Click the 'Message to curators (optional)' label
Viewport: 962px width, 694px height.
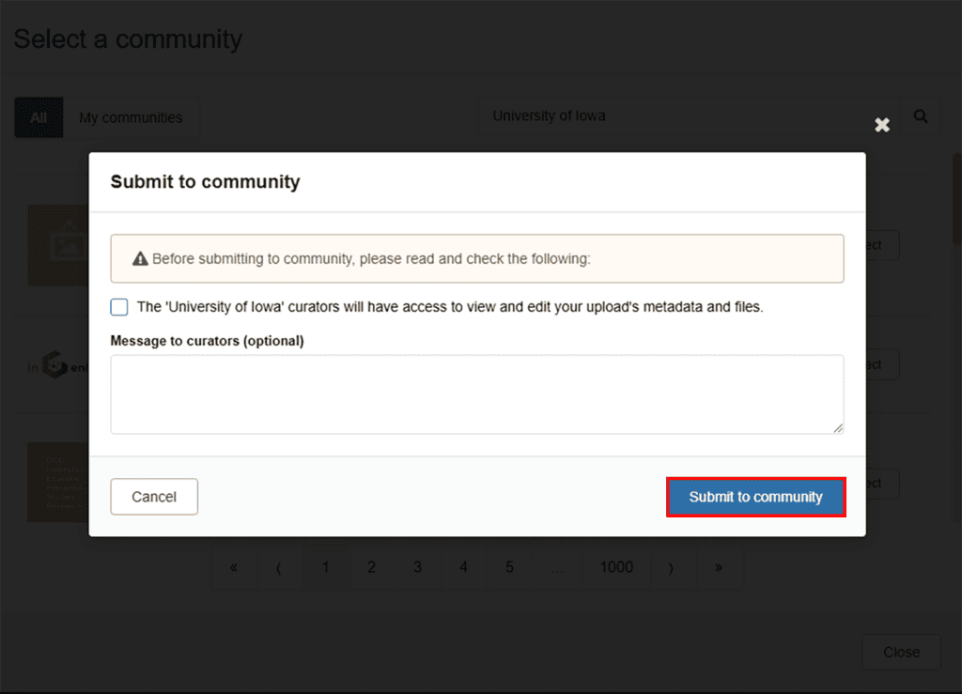coord(207,341)
